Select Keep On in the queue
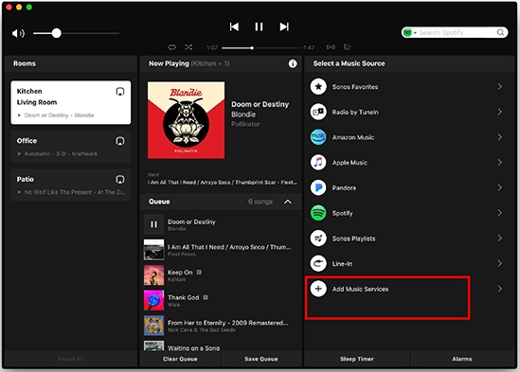This screenshot has height=372, width=520. pos(221,275)
